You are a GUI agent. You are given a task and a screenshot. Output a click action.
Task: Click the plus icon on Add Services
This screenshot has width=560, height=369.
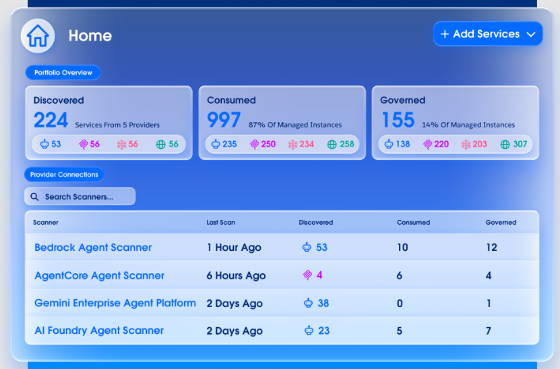coord(445,34)
